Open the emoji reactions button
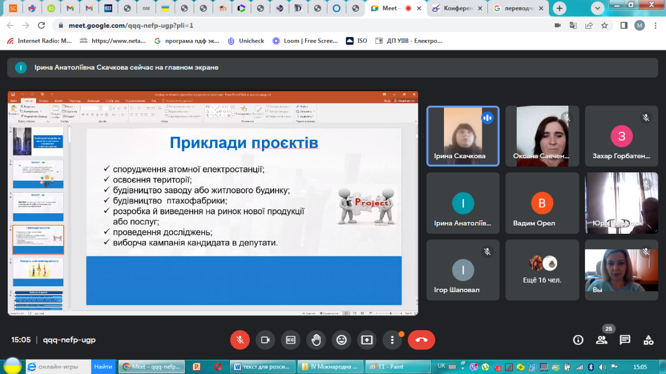The width and height of the screenshot is (666, 374). click(341, 340)
